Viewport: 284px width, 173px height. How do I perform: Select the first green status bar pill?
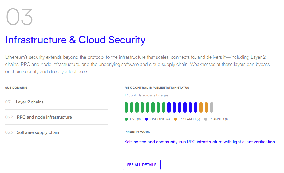pyautogui.click(x=126, y=107)
